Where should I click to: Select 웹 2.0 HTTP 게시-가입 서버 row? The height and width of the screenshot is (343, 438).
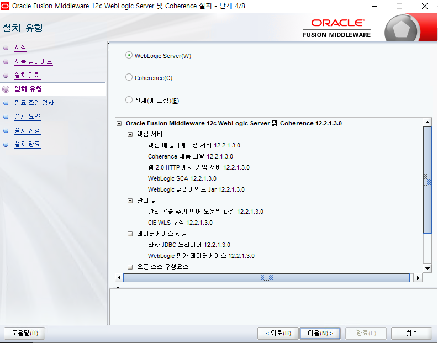(199, 167)
